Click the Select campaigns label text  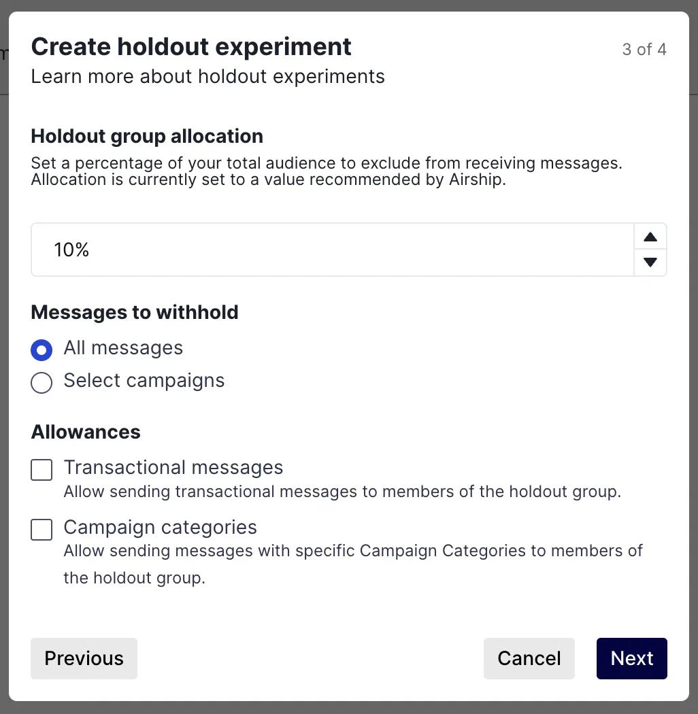tap(144, 381)
